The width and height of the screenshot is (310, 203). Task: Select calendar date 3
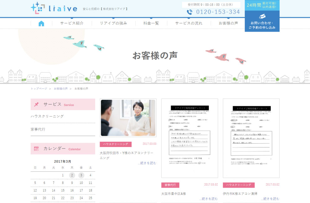(x=81, y=175)
